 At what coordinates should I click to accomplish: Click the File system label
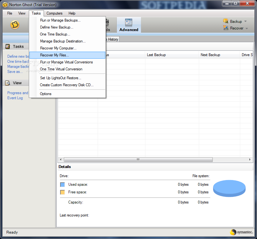(201, 176)
